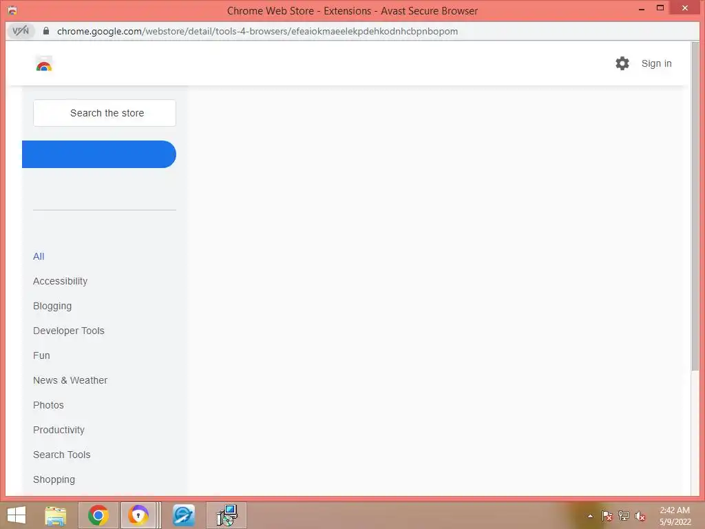The width and height of the screenshot is (705, 529).
Task: Click the address bar URL text
Action: pos(257,31)
